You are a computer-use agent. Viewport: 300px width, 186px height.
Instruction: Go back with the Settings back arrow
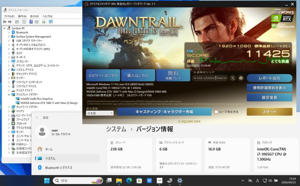click(37, 118)
